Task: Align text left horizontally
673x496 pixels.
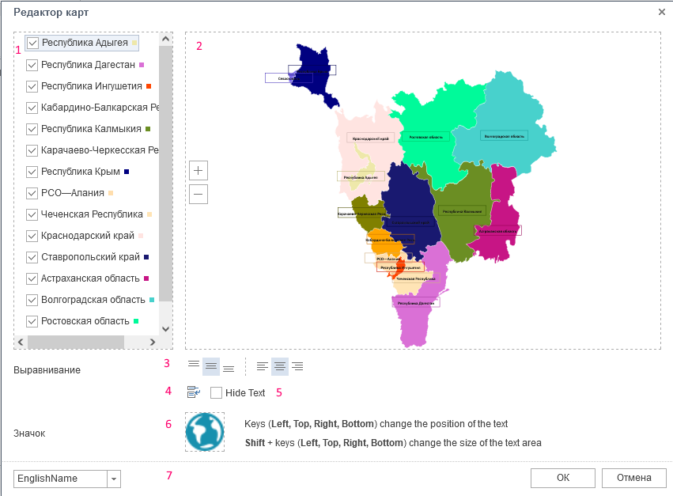Action: tap(263, 365)
